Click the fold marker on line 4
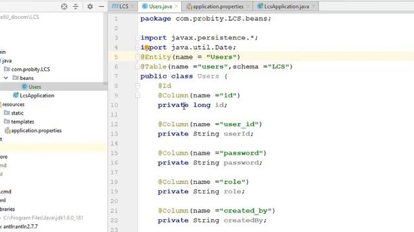The image size is (414, 232). coord(138,47)
